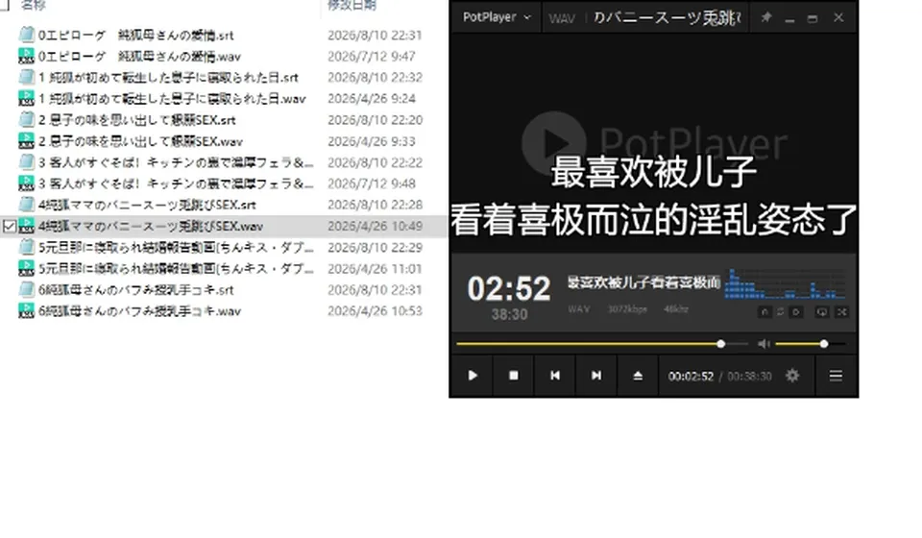Image resolution: width=922 pixels, height=538 pixels.
Task: Jump to the previous track in PotPlayer
Action: pos(554,375)
